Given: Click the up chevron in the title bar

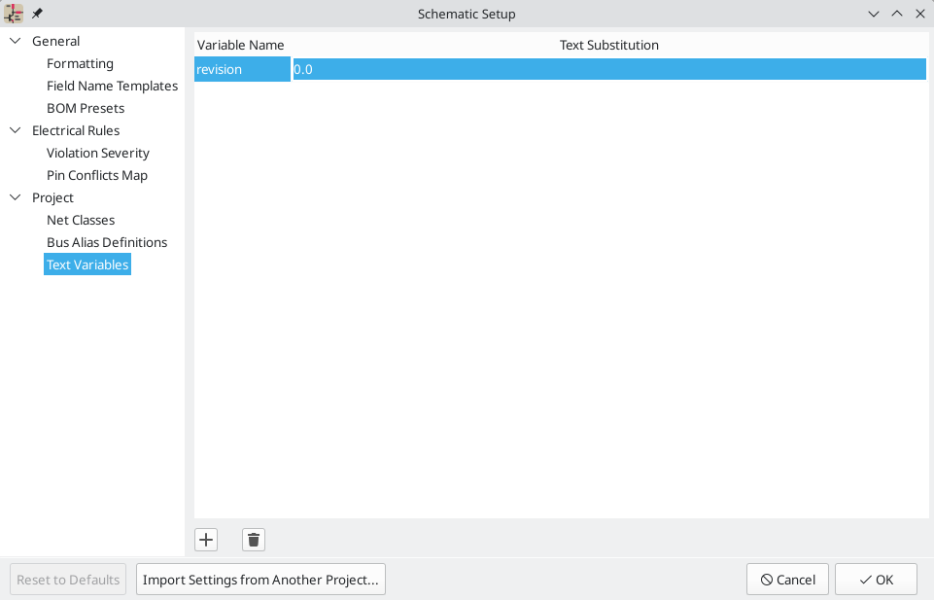Looking at the screenshot, I should pos(897,14).
